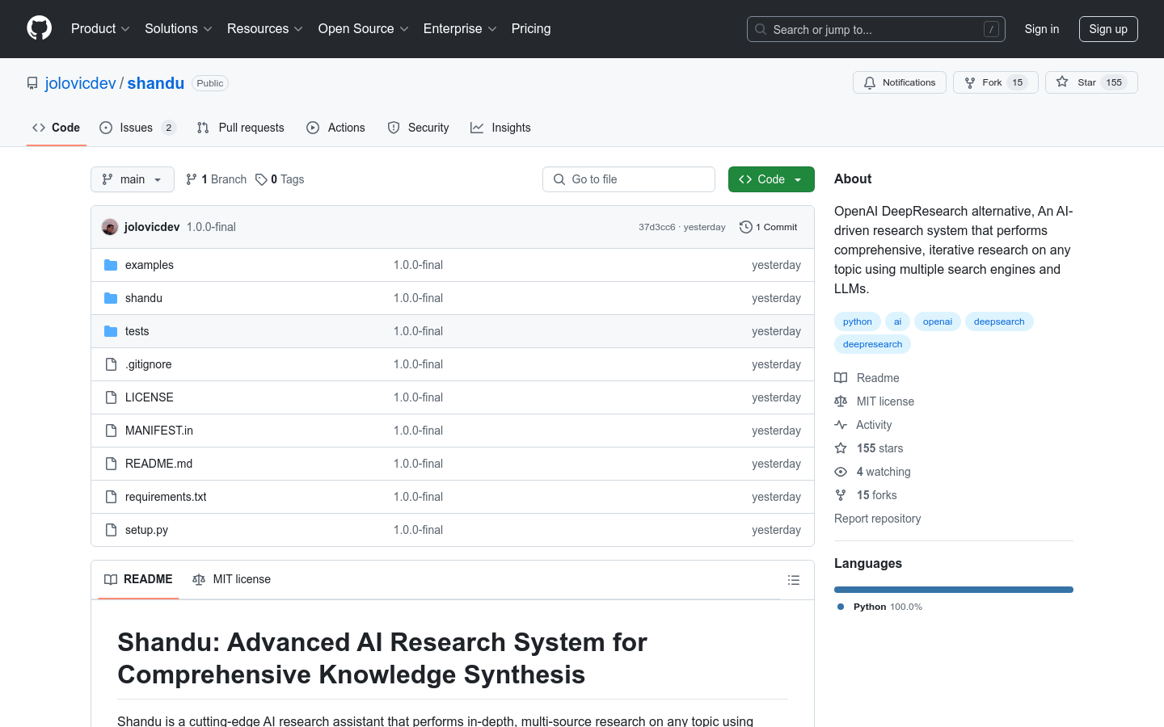Click the blue Python language dot
The width and height of the screenshot is (1164, 727).
pyautogui.click(x=841, y=607)
